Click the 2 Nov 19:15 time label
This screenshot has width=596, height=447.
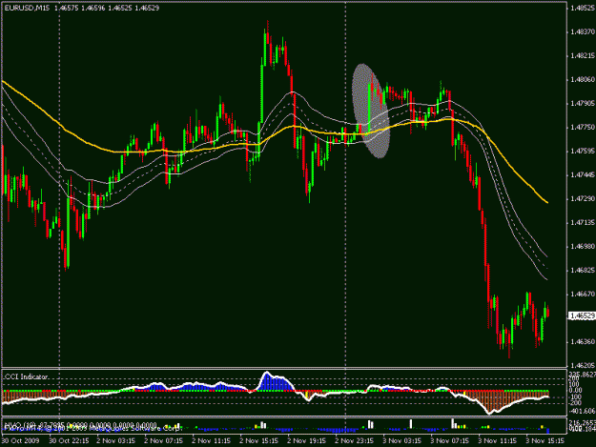(307, 441)
